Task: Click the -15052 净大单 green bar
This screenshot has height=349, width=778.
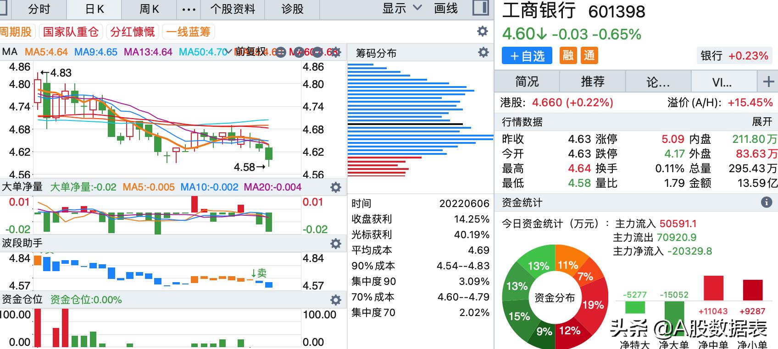Action: pyautogui.click(x=674, y=319)
